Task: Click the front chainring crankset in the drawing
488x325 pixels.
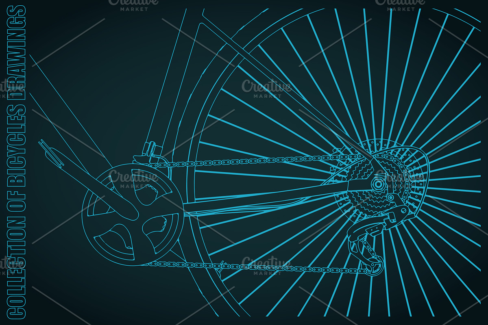Action: click(x=133, y=215)
